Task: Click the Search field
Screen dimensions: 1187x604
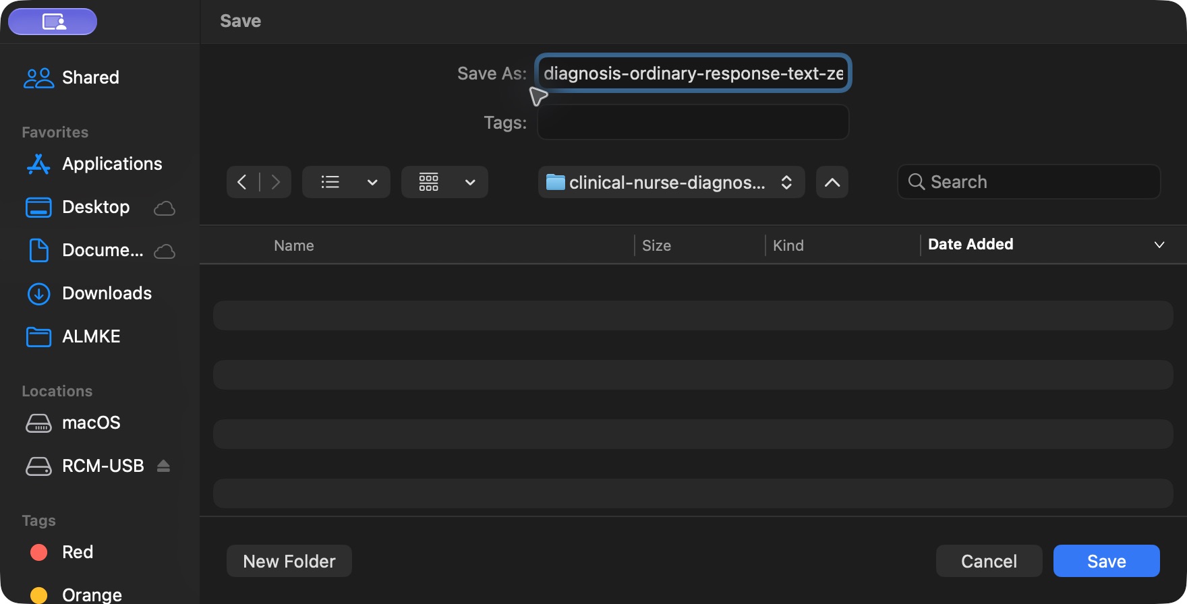Action: (1029, 182)
